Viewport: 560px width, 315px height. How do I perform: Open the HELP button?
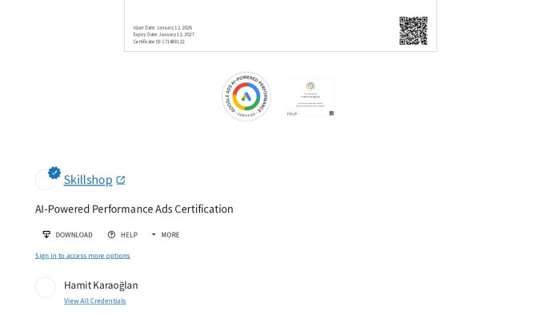pos(123,235)
